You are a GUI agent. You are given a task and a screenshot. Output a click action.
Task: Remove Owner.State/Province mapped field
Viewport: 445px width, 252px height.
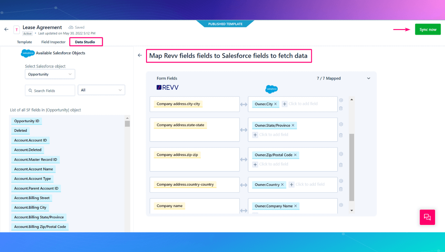[293, 125]
